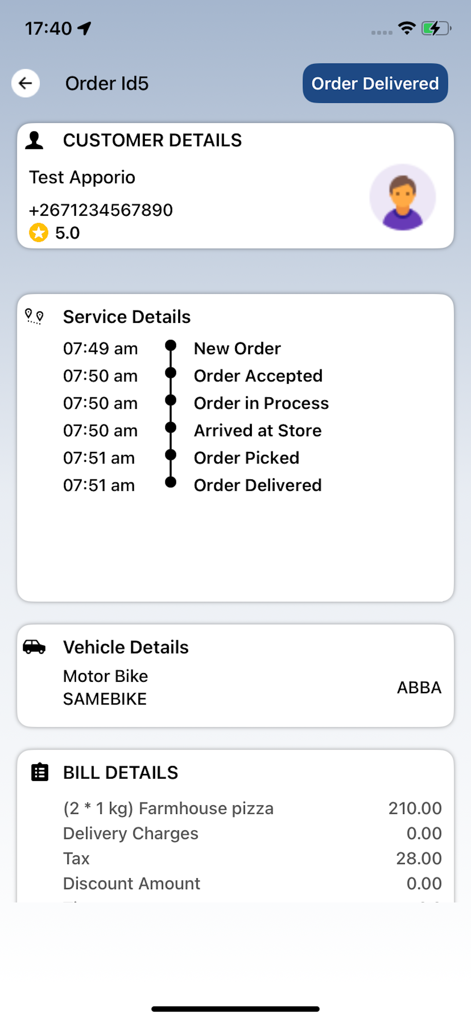
Task: Tap the Test Apporio customer name
Action: pos(82,177)
